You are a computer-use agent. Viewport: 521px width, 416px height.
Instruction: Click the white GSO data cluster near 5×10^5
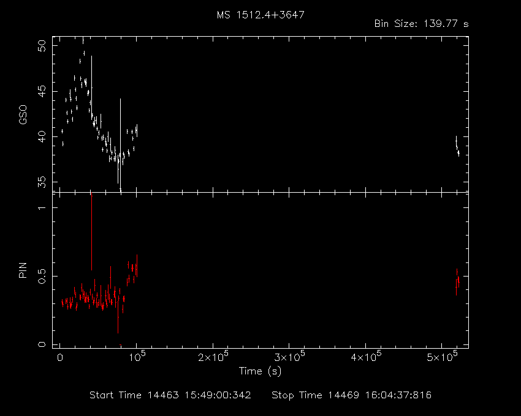457,146
